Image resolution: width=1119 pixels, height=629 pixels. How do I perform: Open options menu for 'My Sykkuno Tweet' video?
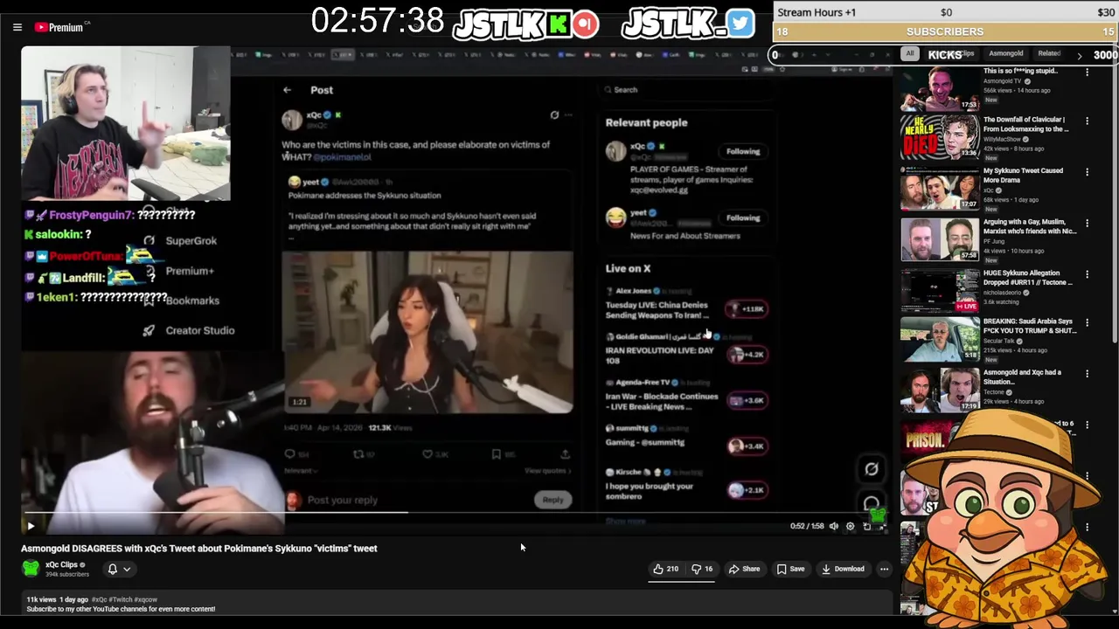point(1087,172)
